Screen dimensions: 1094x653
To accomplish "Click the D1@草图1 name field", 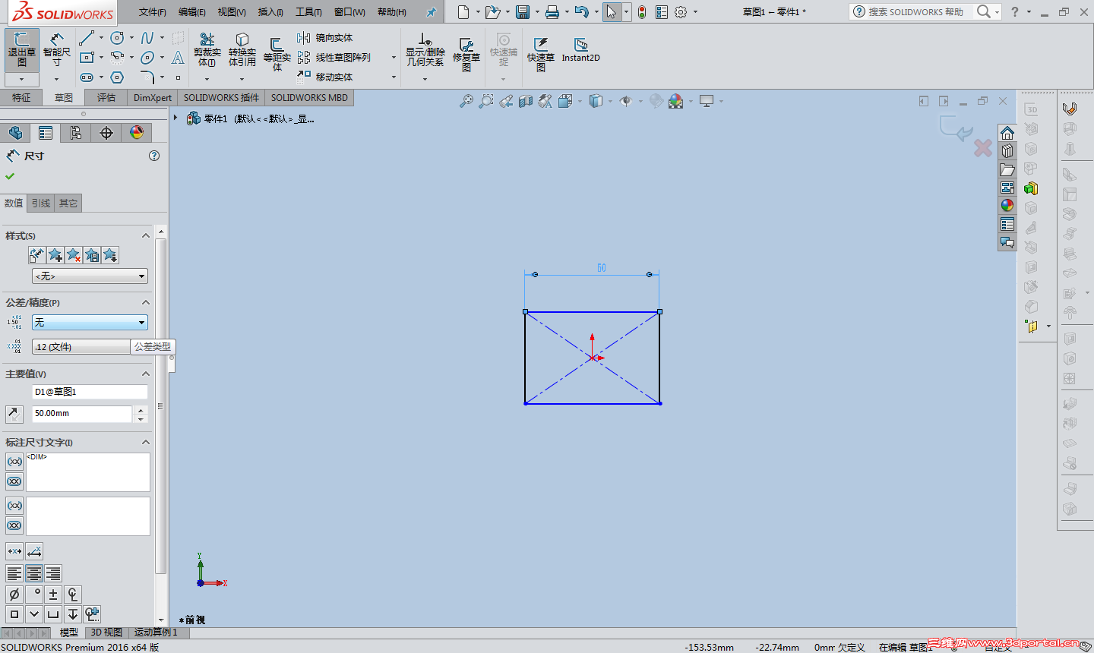I will click(90, 392).
